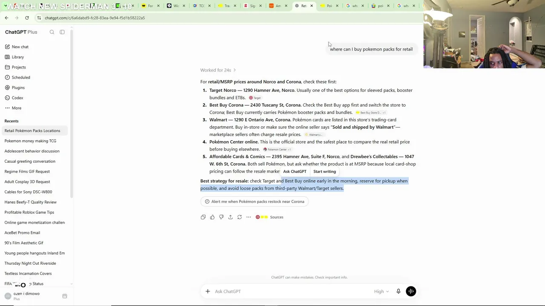Image resolution: width=545 pixels, height=306 pixels.
Task: Open 'Retail Pokémon Packs Locations' chat
Action: (34, 131)
